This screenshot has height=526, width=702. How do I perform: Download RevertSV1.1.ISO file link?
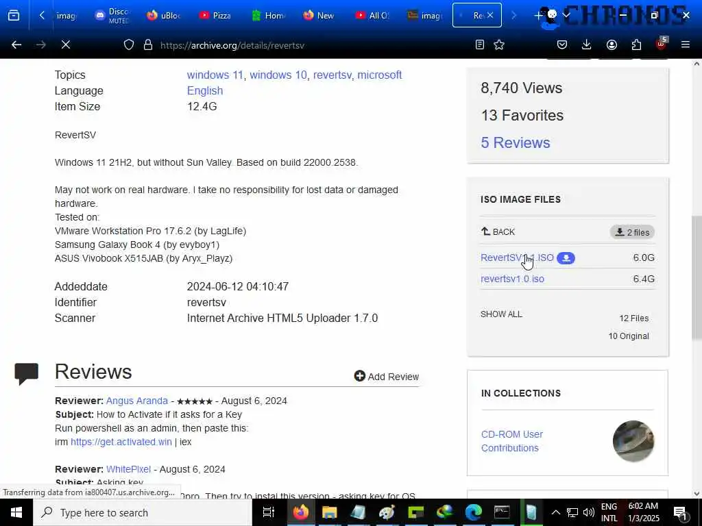point(517,258)
